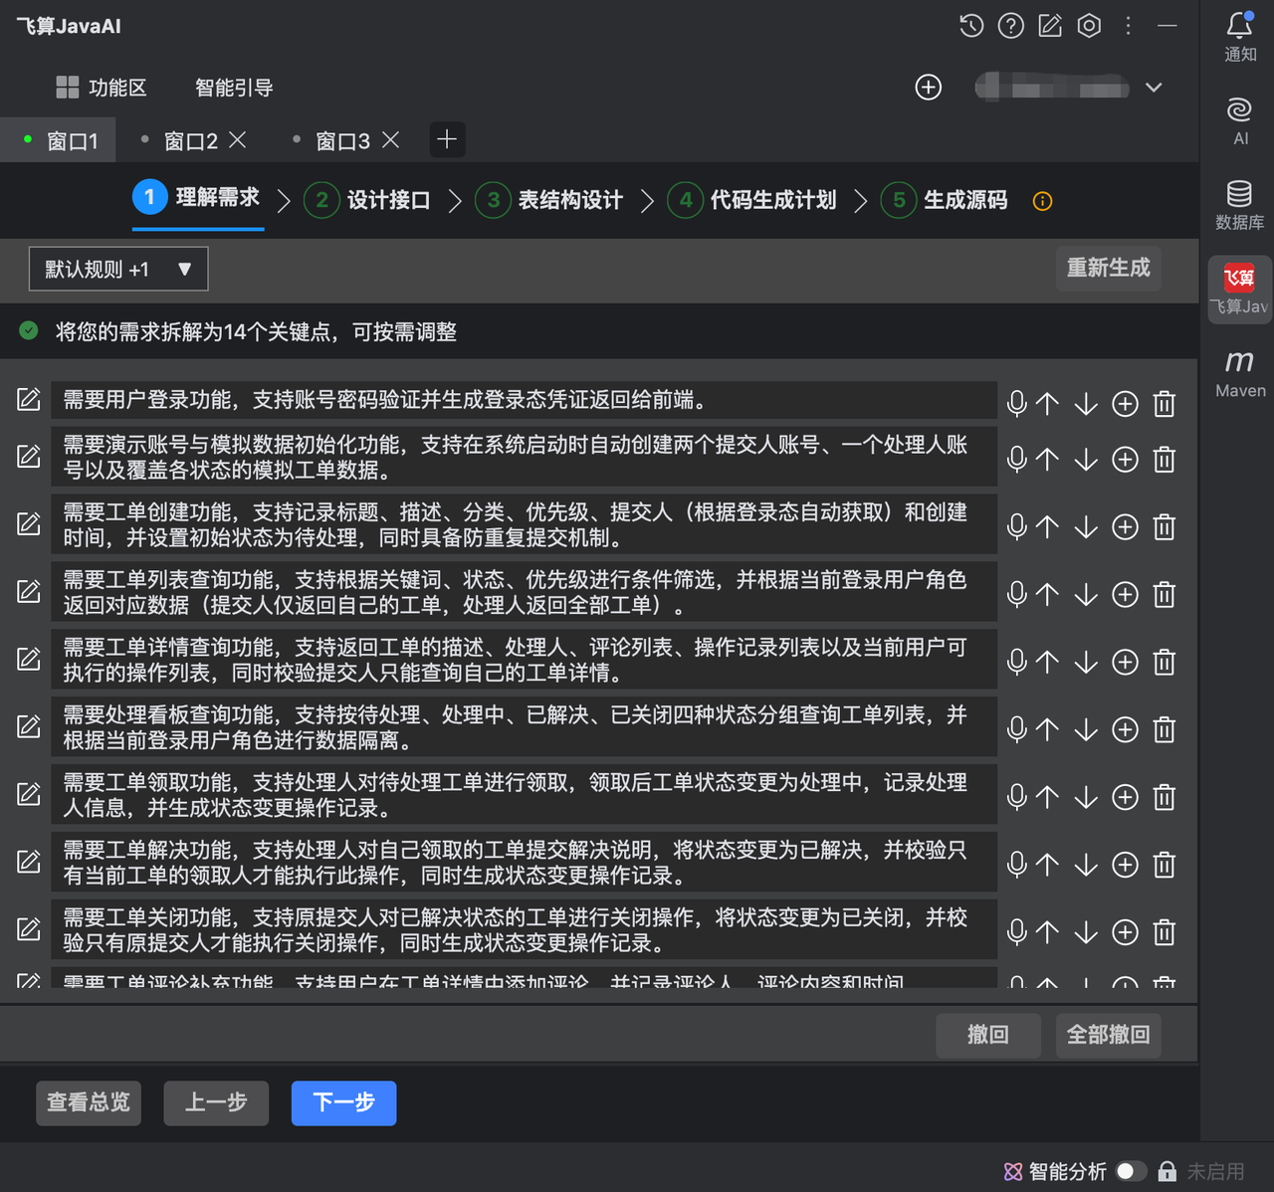Open the Maven side panel

(x=1239, y=373)
